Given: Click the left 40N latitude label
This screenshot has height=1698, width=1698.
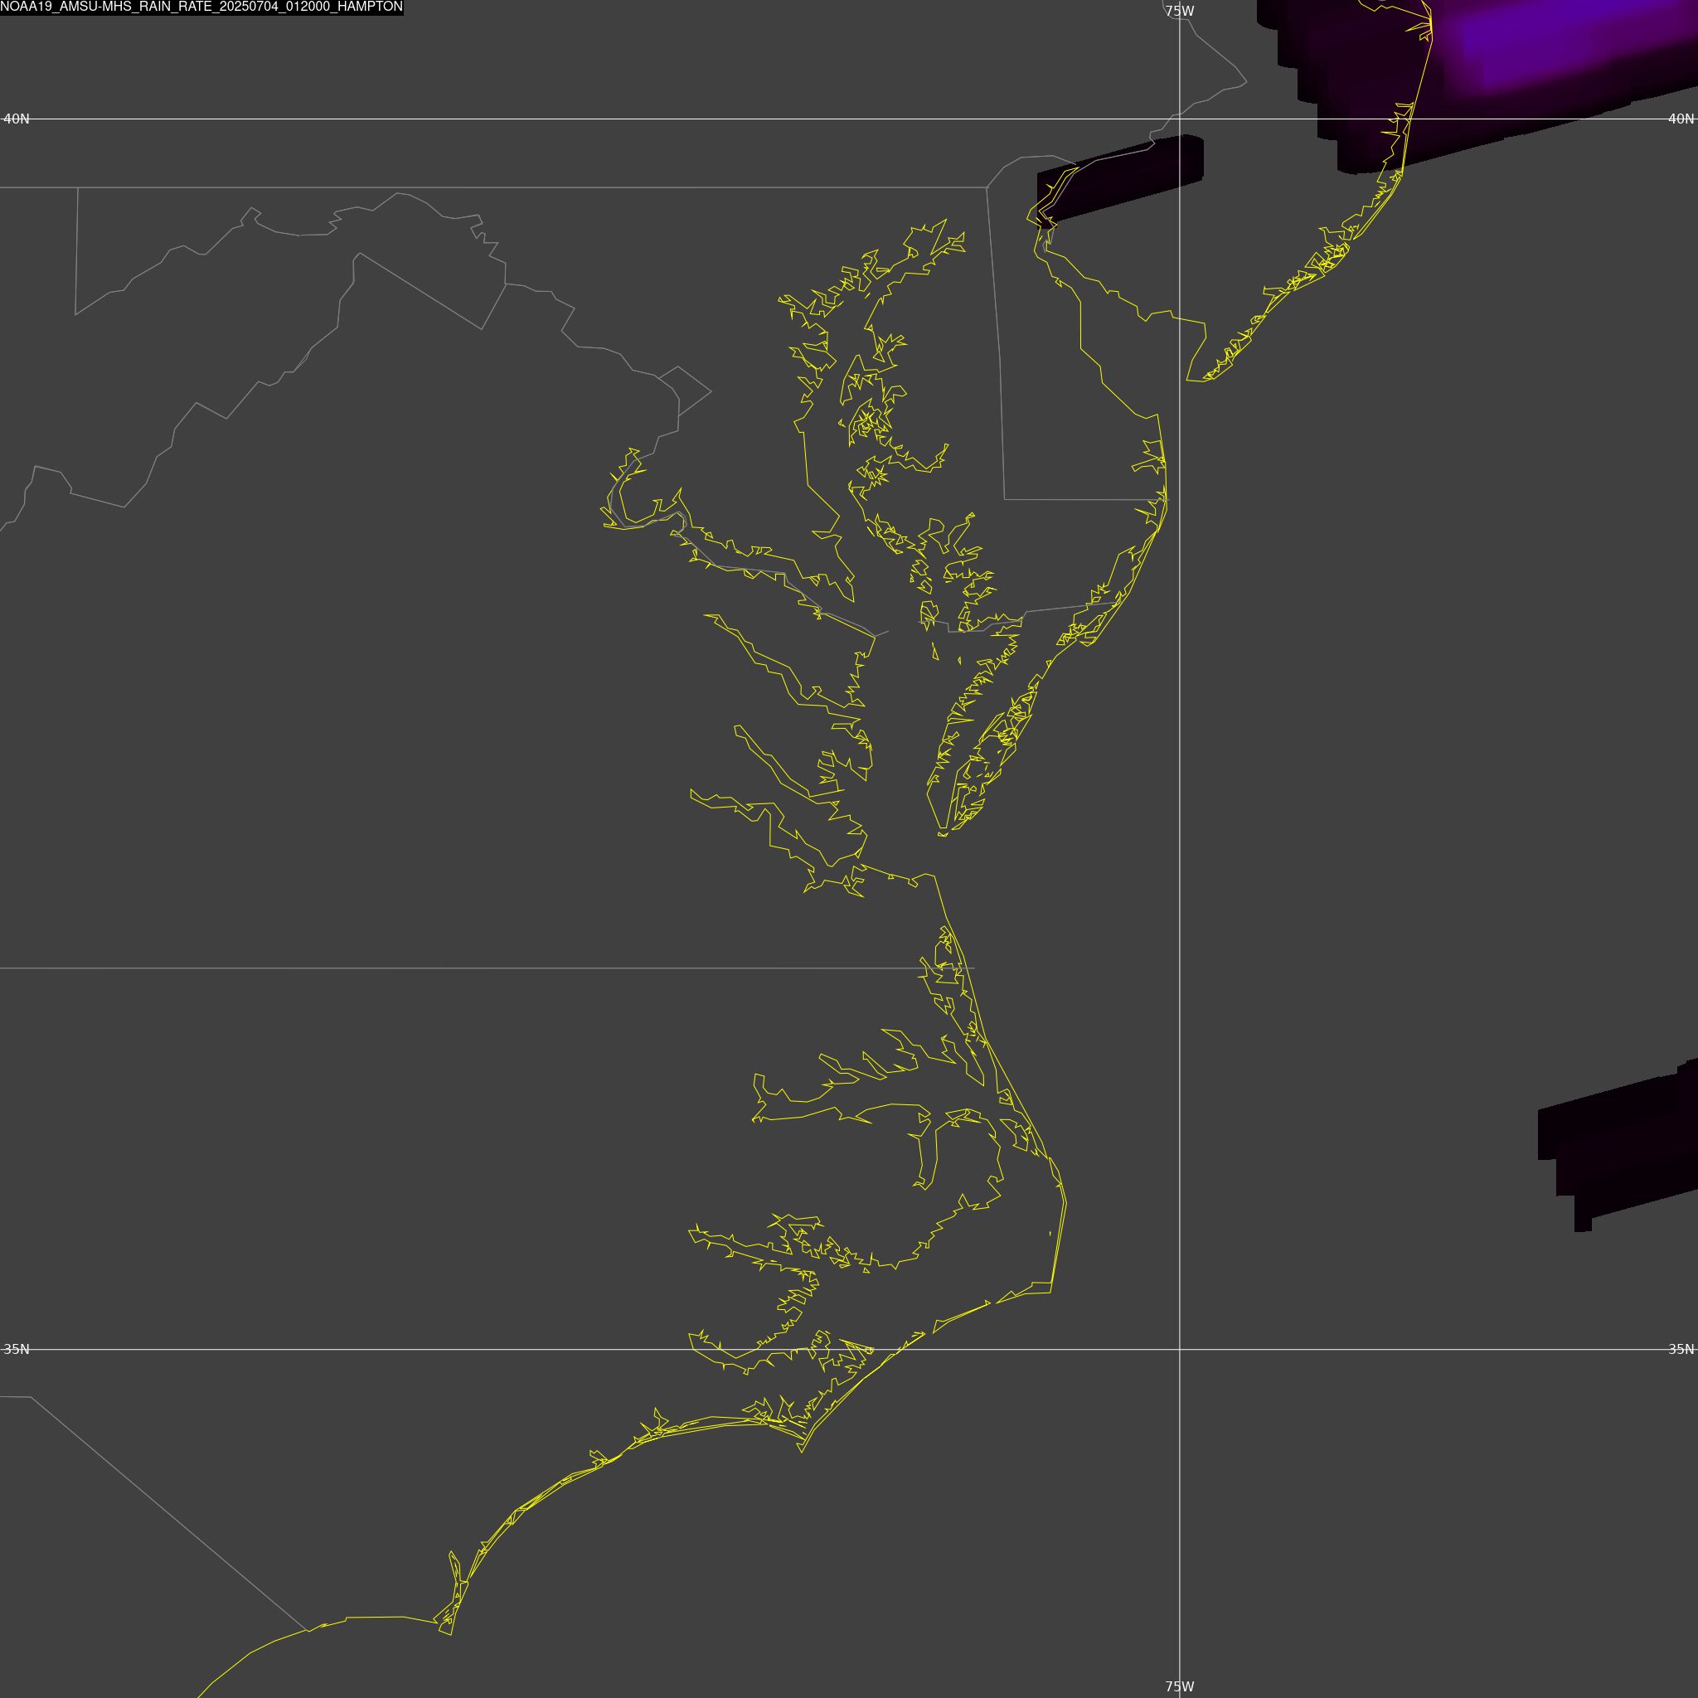Looking at the screenshot, I should tap(17, 119).
